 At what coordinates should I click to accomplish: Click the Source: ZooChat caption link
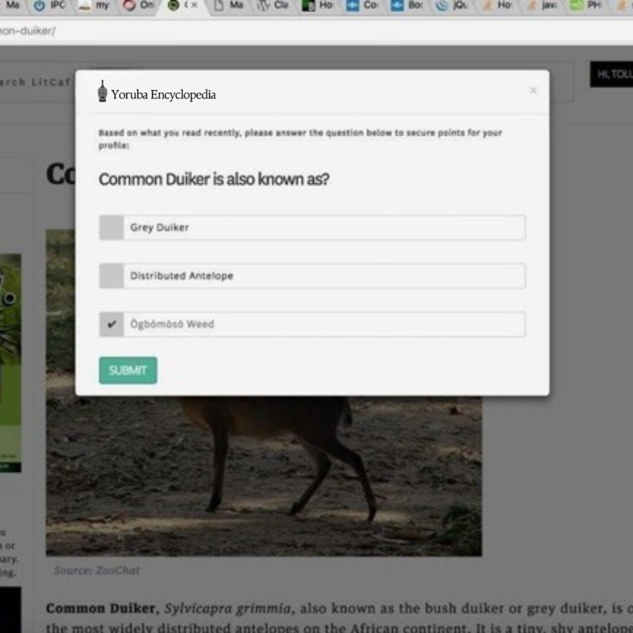point(97,570)
